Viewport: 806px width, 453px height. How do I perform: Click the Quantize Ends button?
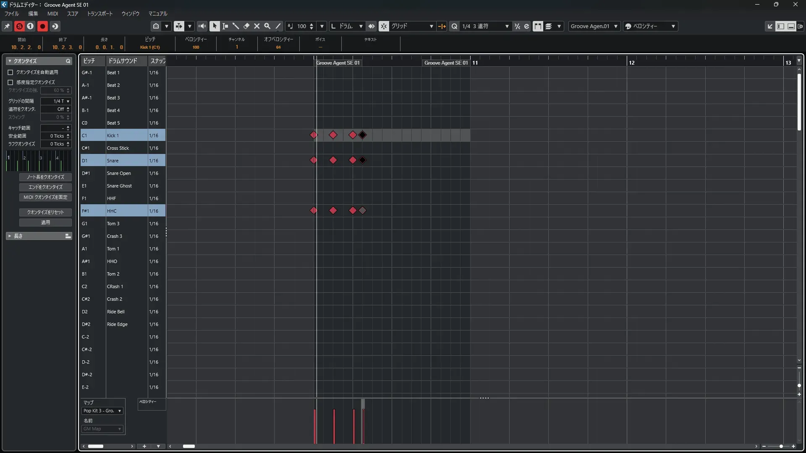click(45, 187)
